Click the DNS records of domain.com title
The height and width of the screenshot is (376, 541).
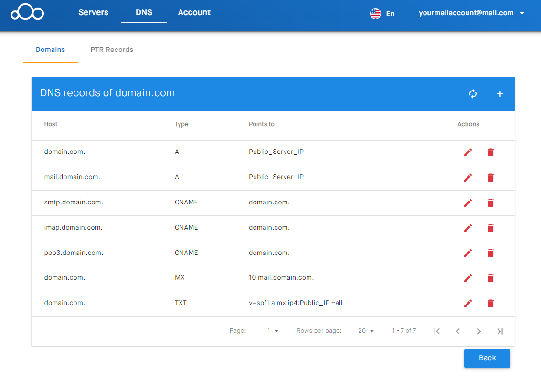click(x=107, y=93)
